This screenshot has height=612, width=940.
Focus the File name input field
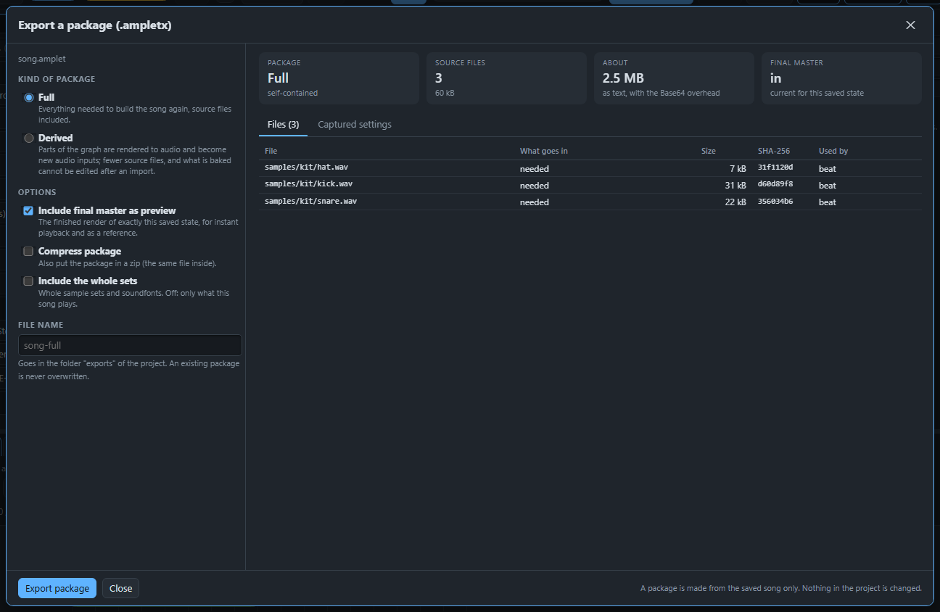click(130, 345)
